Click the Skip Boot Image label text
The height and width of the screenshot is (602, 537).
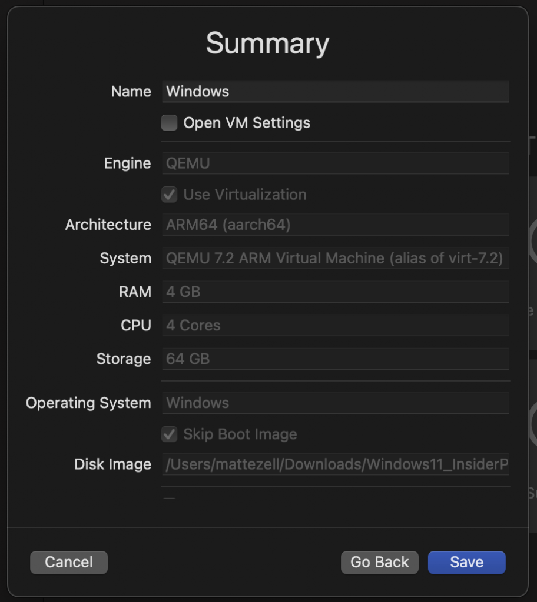click(240, 434)
